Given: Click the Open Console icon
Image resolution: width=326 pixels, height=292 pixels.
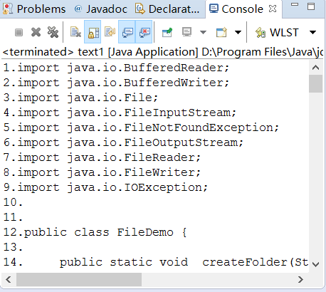Looking at the screenshot, I should pyautogui.click(x=221, y=32).
